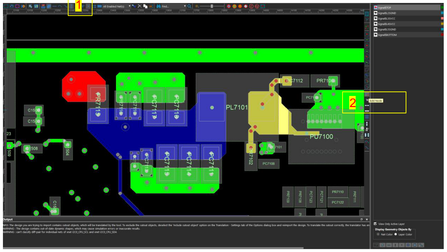
Task: Click the PR7110 component label
Action: (x=338, y=192)
